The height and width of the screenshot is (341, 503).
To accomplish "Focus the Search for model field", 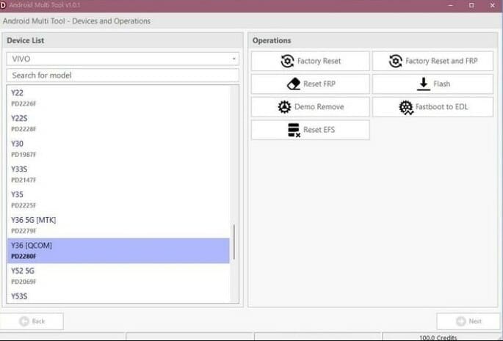I will 123,76.
